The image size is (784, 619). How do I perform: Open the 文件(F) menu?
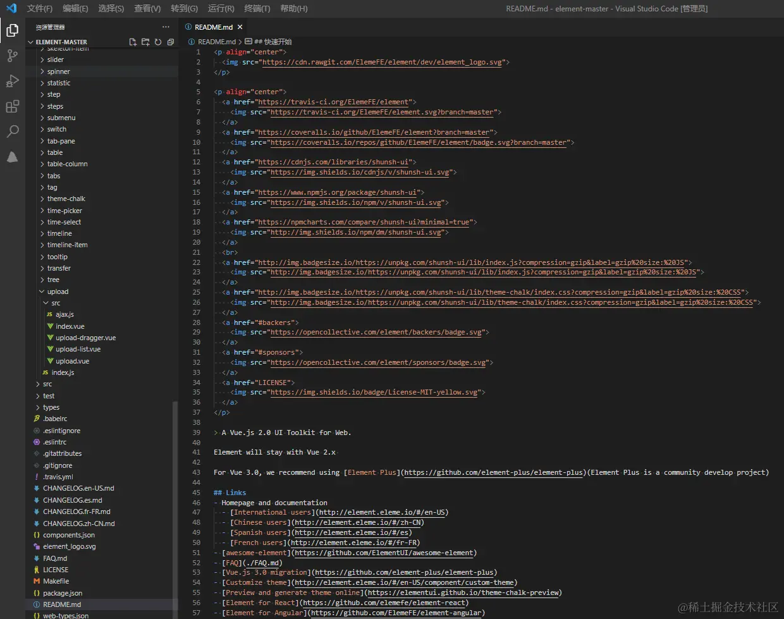[x=40, y=8]
